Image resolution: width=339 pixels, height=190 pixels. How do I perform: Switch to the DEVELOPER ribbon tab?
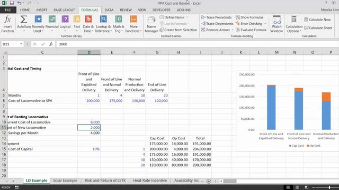(x=161, y=10)
